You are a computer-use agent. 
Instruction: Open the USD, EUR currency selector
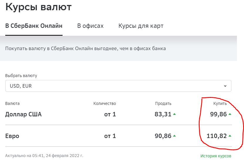click(x=118, y=86)
